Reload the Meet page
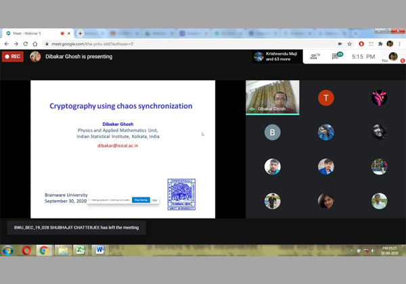Image resolution: width=406 pixels, height=284 pixels. pyautogui.click(x=26, y=44)
